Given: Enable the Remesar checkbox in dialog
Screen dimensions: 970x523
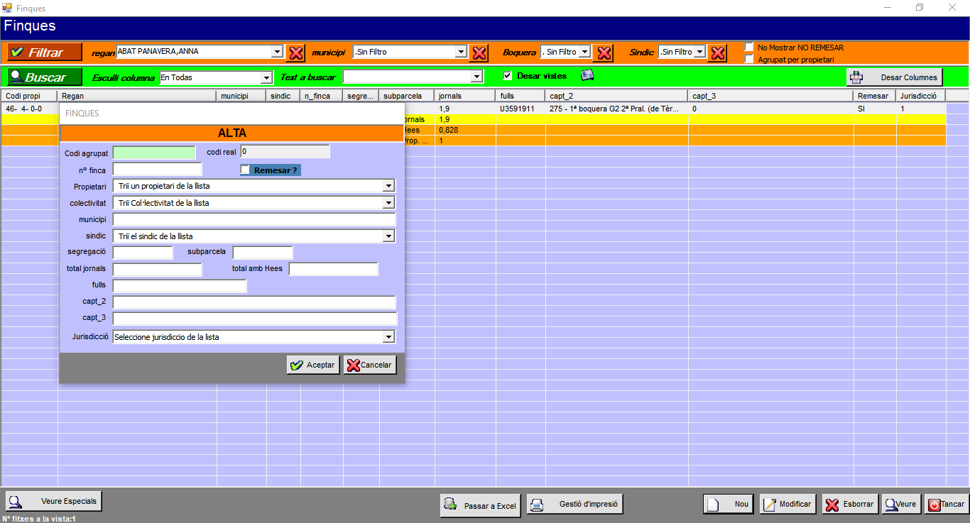Looking at the screenshot, I should tap(245, 170).
